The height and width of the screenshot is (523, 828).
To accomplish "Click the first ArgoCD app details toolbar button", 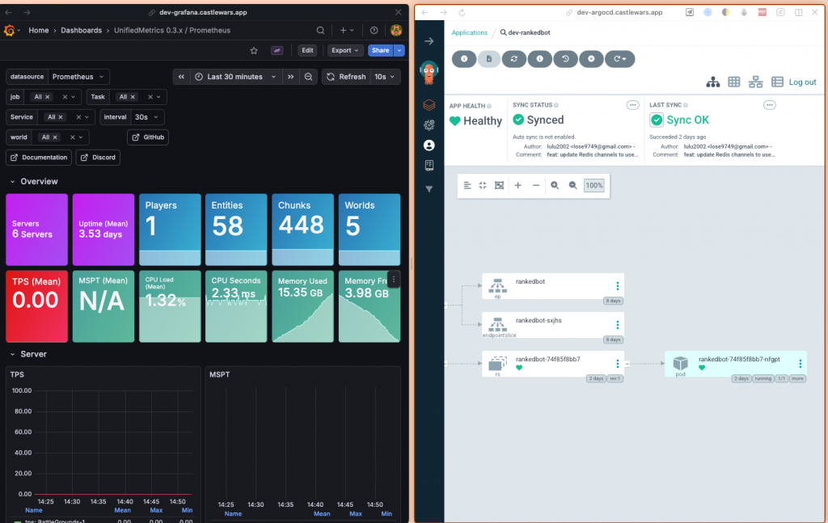I will (x=464, y=59).
